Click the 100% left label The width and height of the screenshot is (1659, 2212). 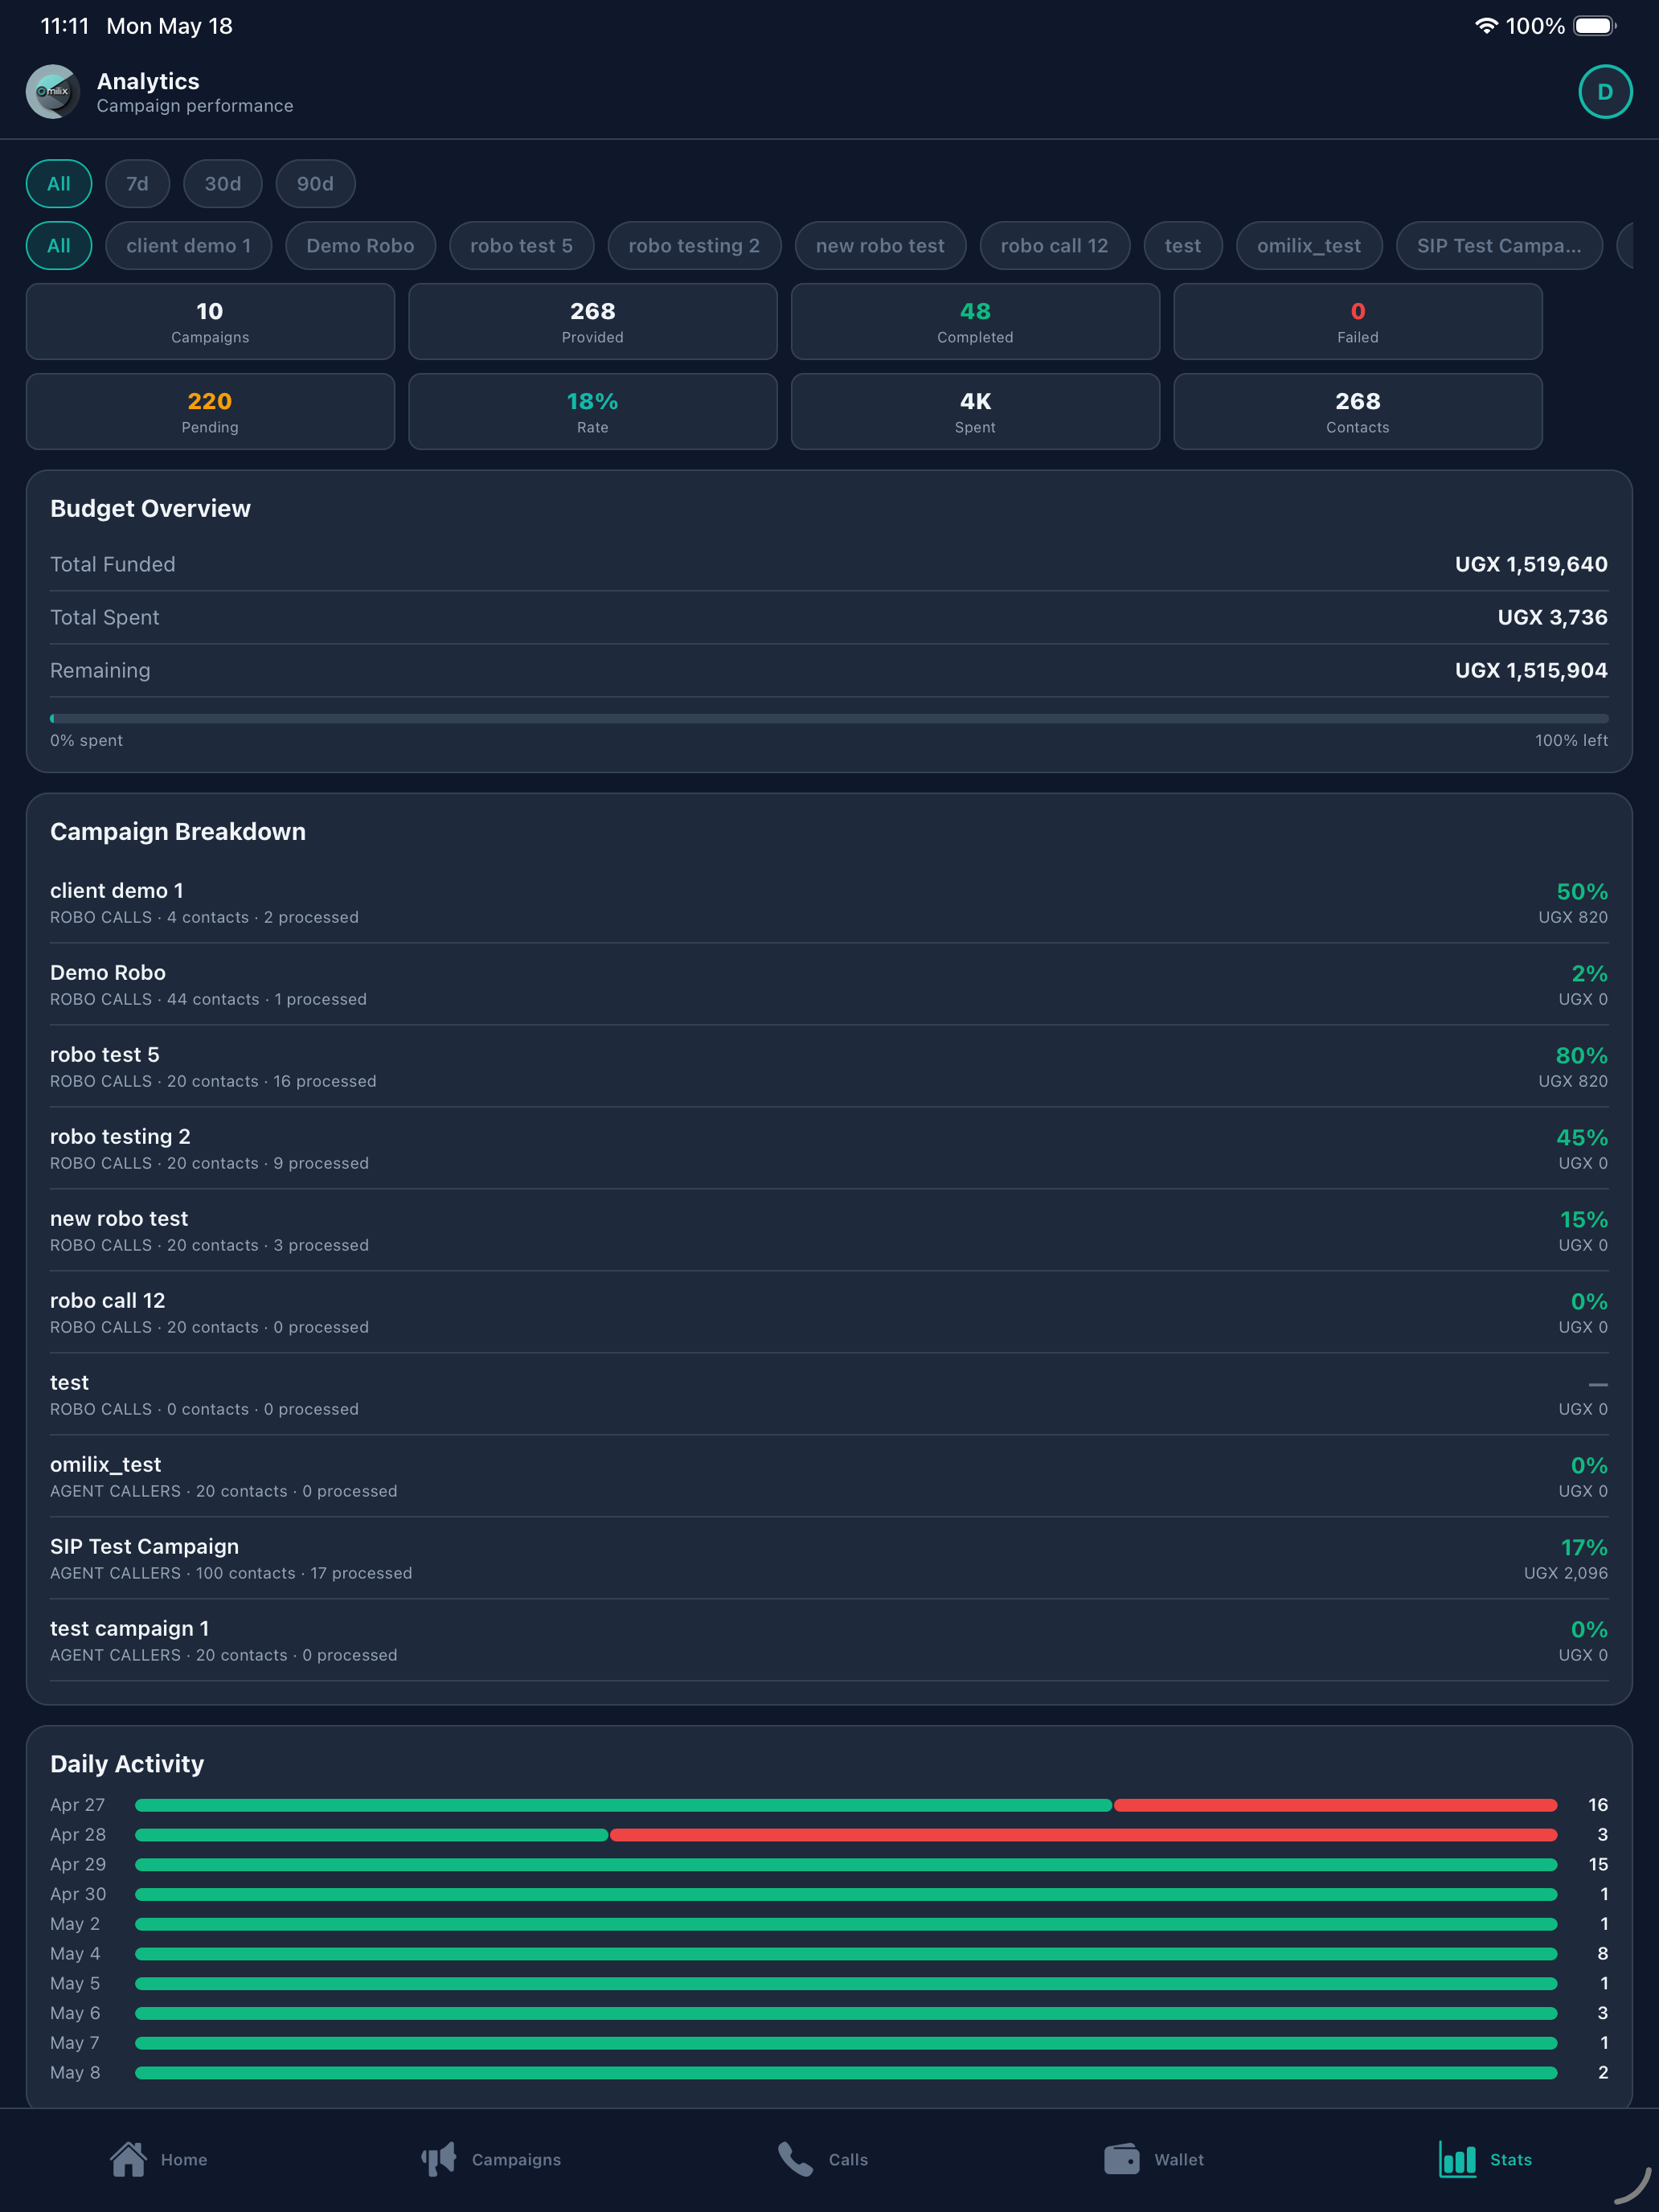point(1571,740)
